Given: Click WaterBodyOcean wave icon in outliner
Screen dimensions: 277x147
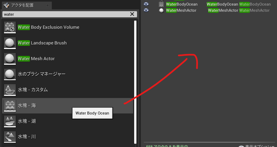Looking at the screenshot, I should pos(161,4).
